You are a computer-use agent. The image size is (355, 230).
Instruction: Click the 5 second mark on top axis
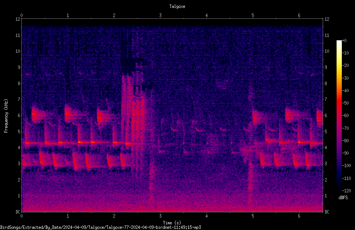click(x=253, y=15)
